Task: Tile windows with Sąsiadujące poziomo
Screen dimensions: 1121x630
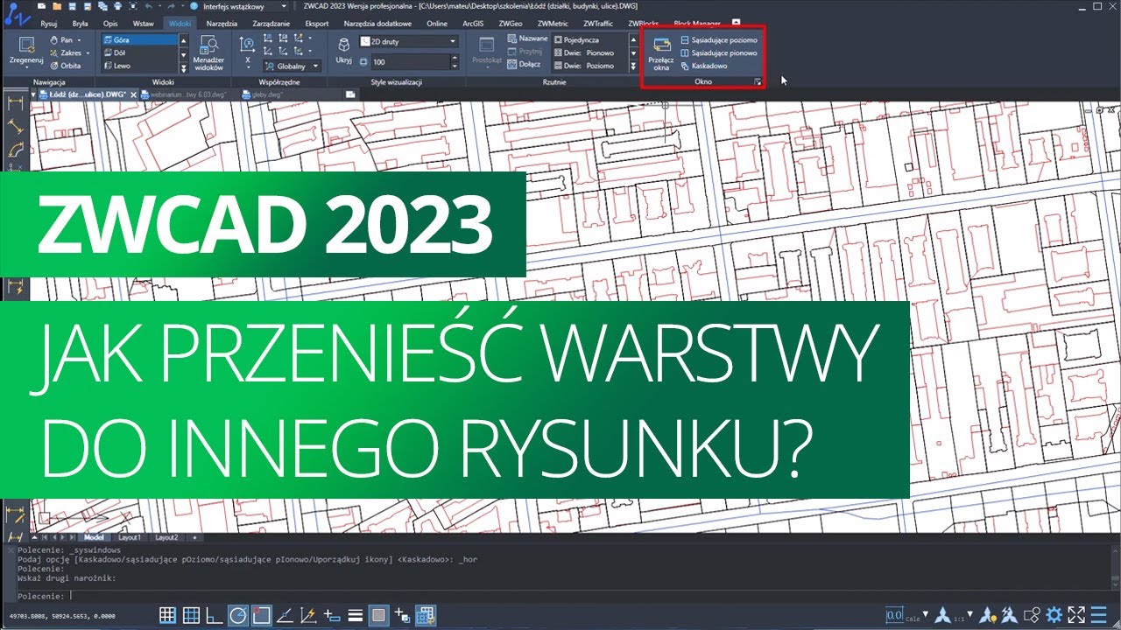Action: pos(718,40)
